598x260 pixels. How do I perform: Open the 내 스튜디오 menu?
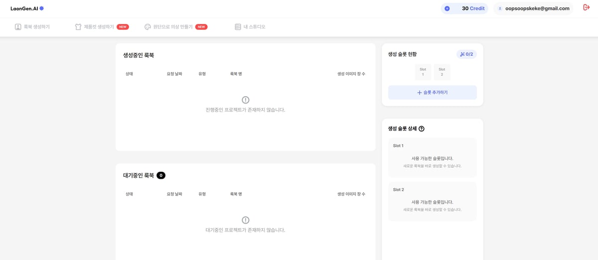[250, 27]
